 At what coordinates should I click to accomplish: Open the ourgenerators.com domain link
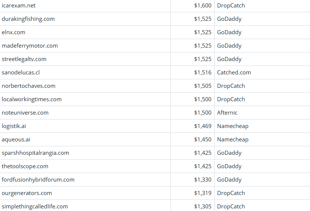(x=27, y=193)
